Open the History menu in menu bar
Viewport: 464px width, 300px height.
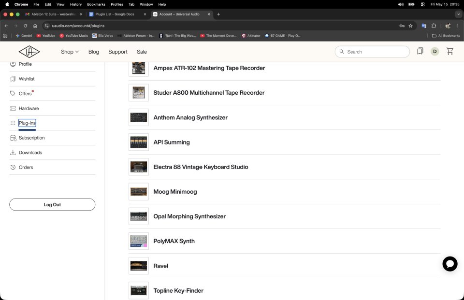[x=75, y=4]
